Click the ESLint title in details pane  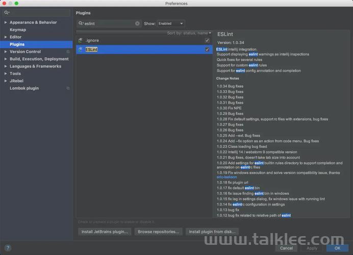click(x=225, y=34)
